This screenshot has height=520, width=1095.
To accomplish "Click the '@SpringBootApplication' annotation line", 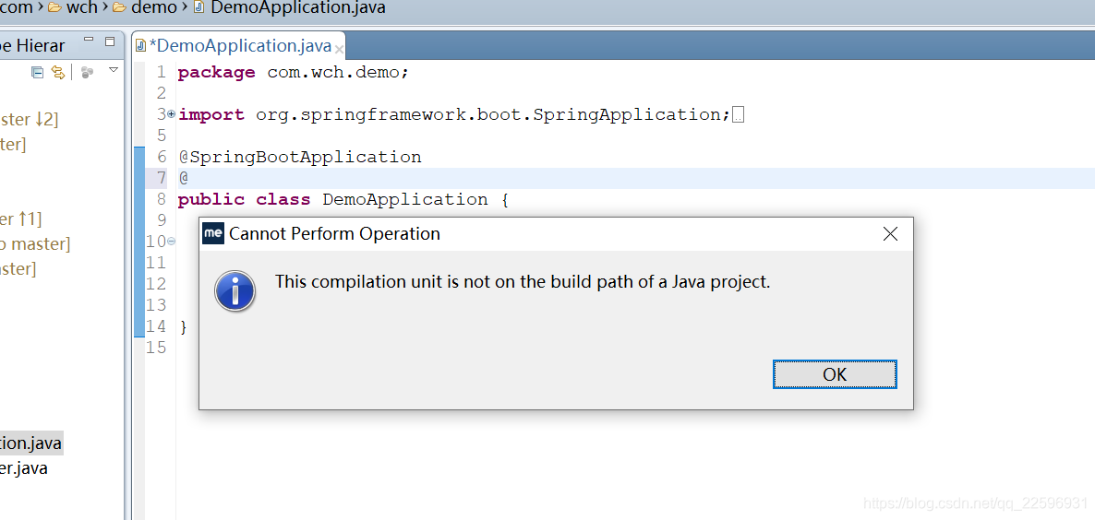I will click(x=300, y=157).
